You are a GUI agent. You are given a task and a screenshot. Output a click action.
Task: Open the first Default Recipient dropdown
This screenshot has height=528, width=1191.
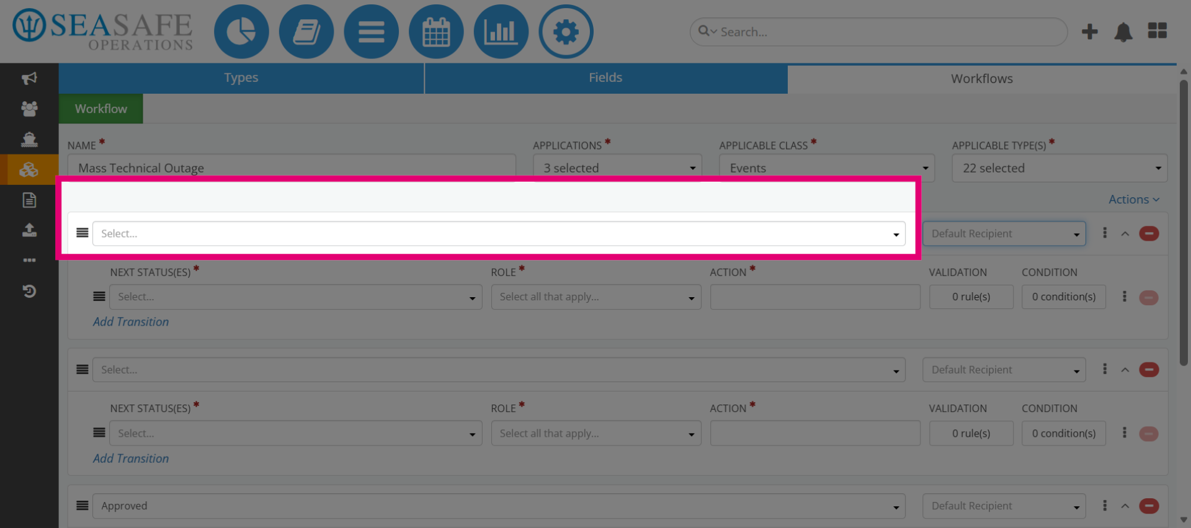coord(1004,234)
